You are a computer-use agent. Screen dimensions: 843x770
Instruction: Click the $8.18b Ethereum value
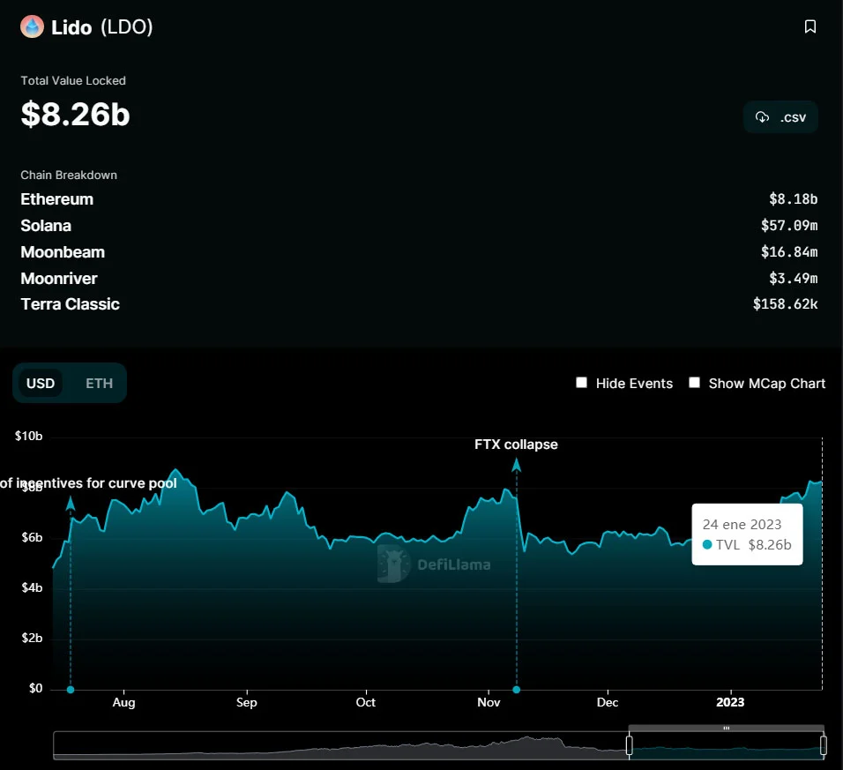point(793,199)
